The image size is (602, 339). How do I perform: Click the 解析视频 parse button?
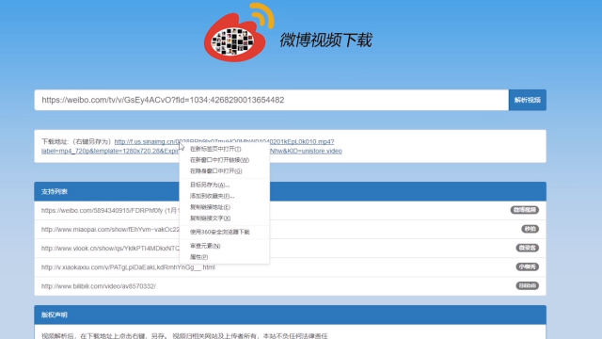[528, 100]
